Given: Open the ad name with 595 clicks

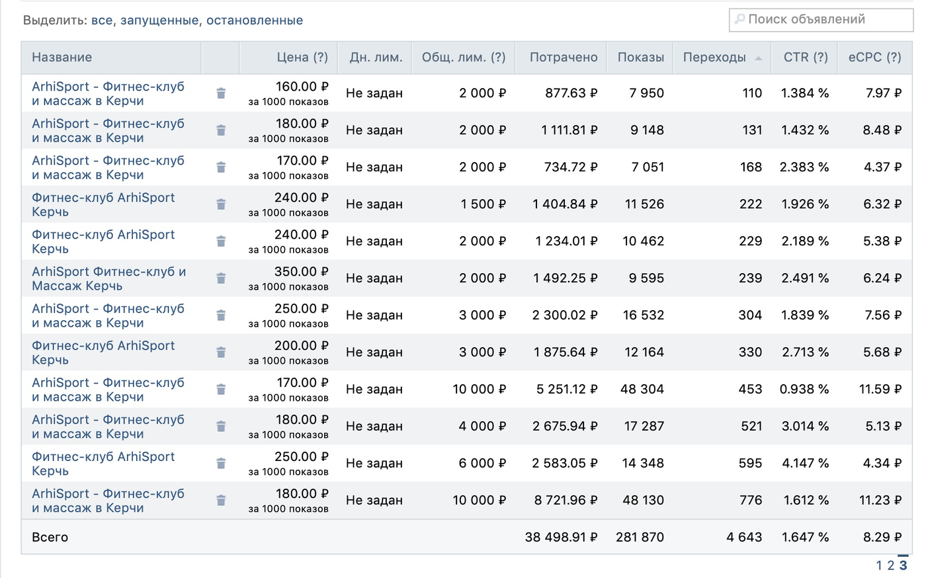Looking at the screenshot, I should [103, 464].
